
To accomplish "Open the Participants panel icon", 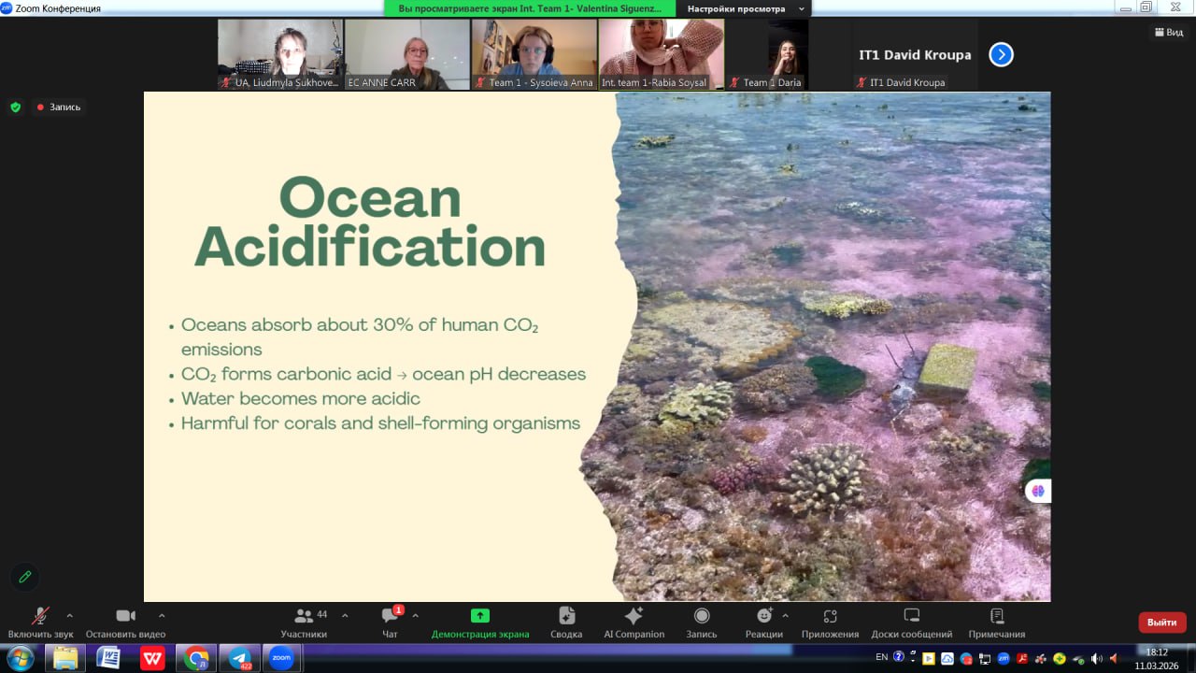I will pyautogui.click(x=304, y=616).
